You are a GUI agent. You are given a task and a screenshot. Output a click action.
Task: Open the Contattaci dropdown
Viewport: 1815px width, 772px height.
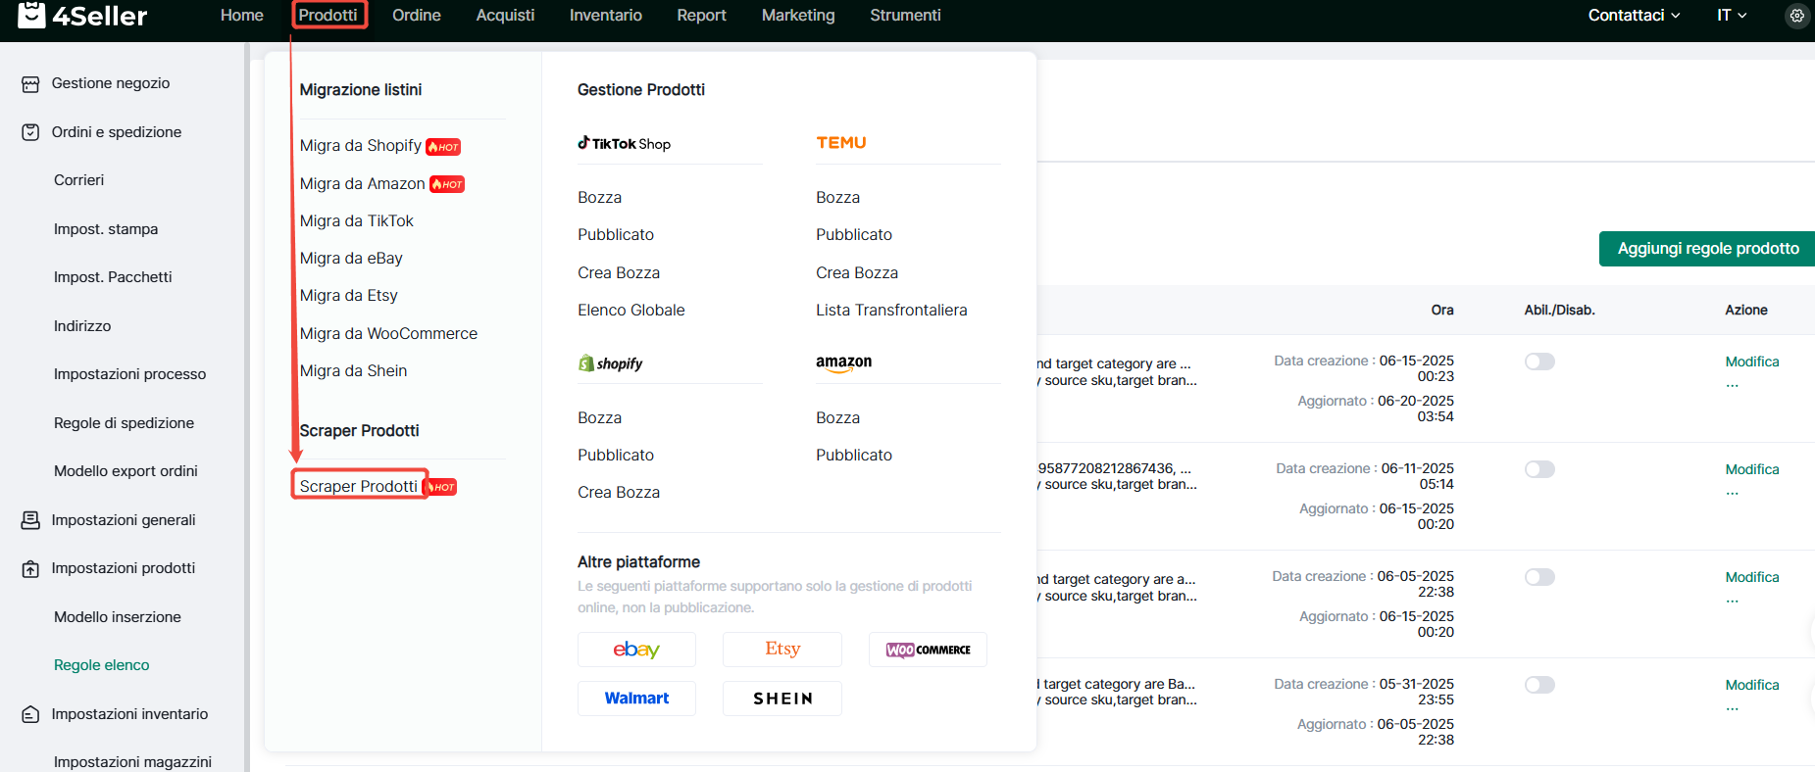[x=1634, y=16]
